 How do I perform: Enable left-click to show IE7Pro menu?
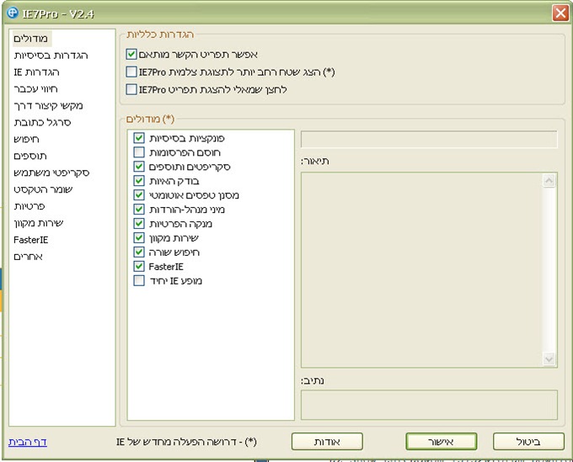pos(131,88)
